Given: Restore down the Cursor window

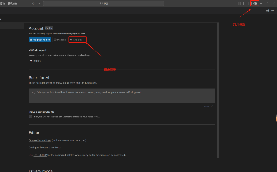Looking at the screenshot, I should click(x=268, y=4).
